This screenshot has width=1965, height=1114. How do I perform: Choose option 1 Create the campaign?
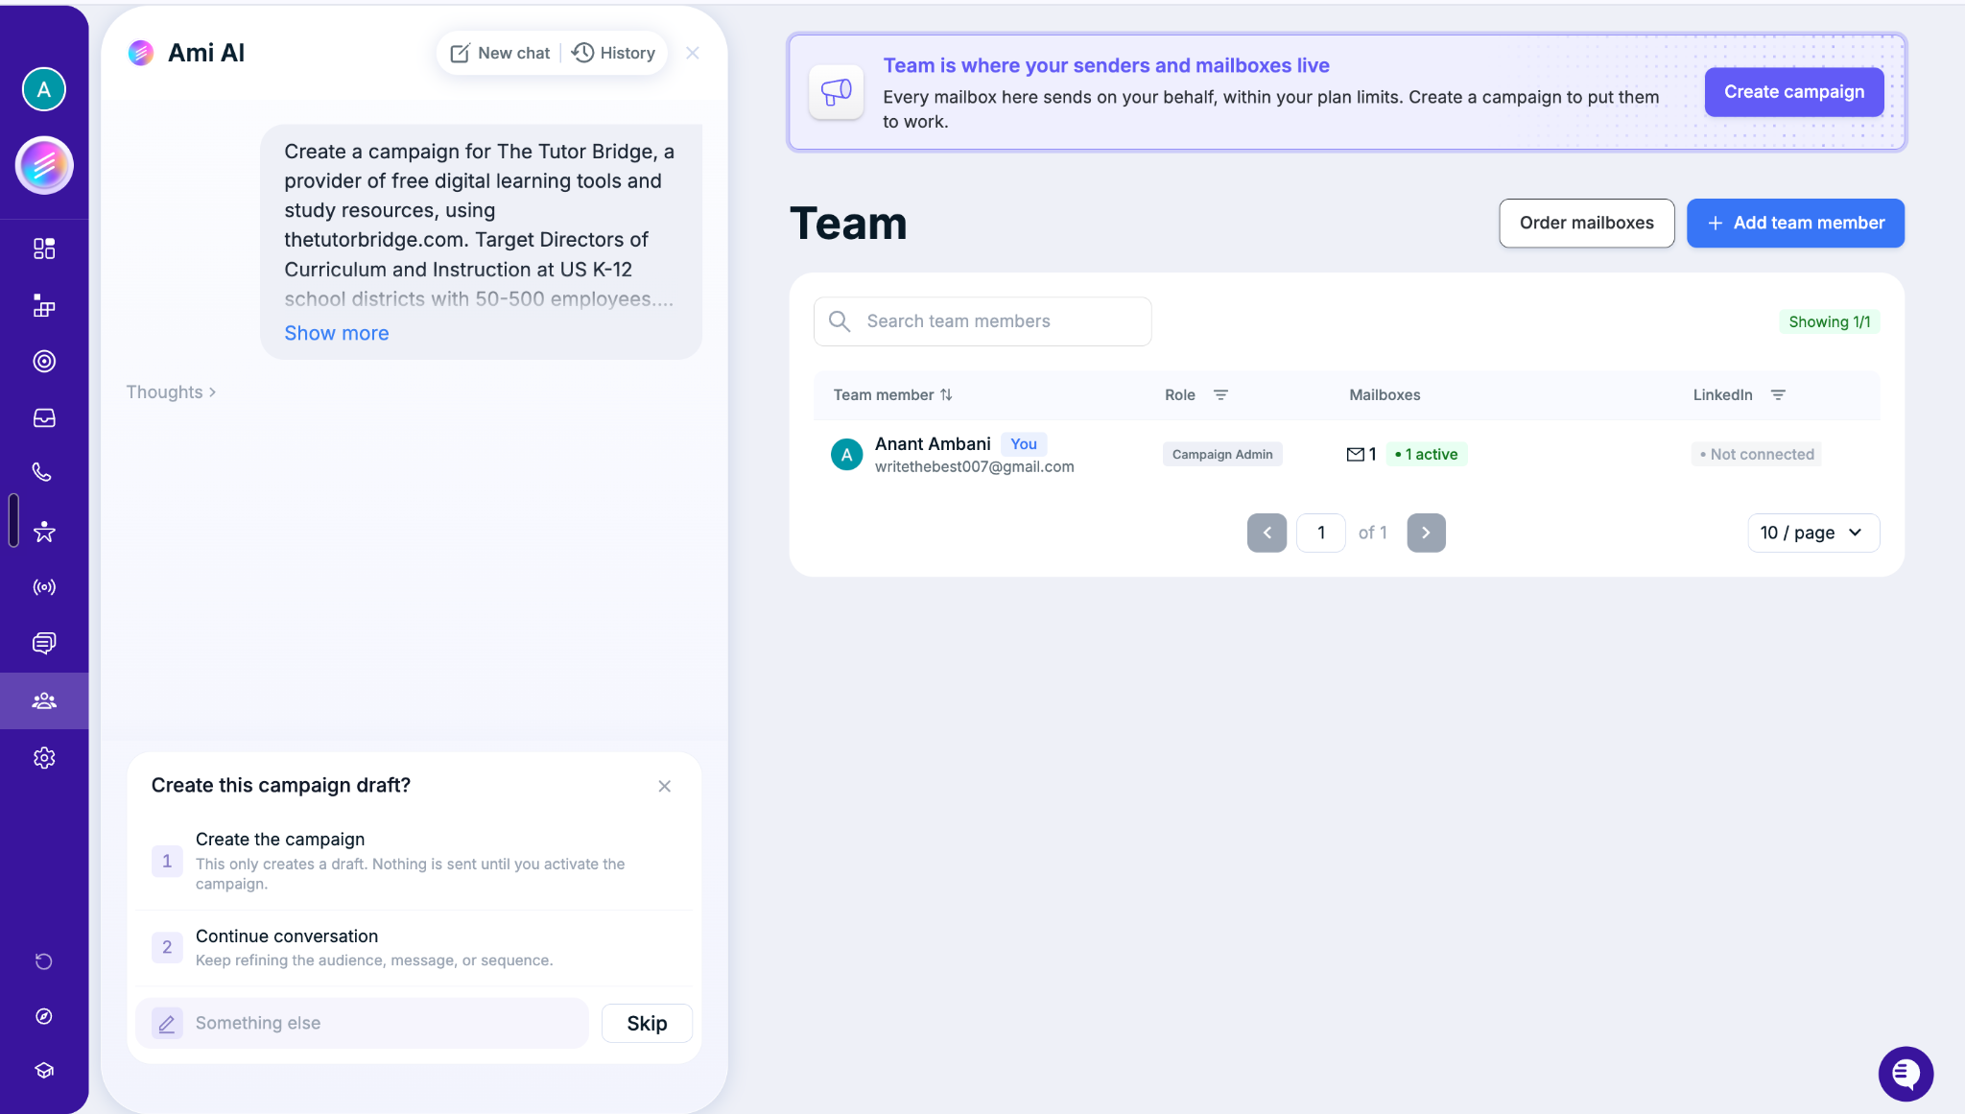coord(414,861)
